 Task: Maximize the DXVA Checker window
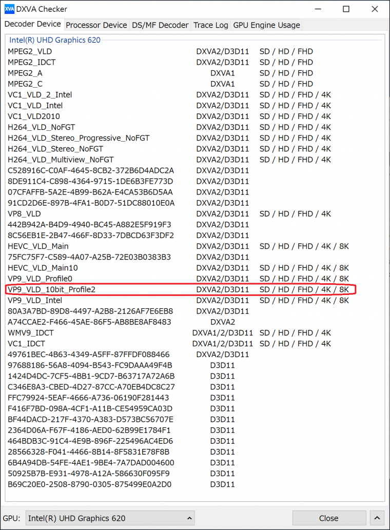(x=346, y=9)
